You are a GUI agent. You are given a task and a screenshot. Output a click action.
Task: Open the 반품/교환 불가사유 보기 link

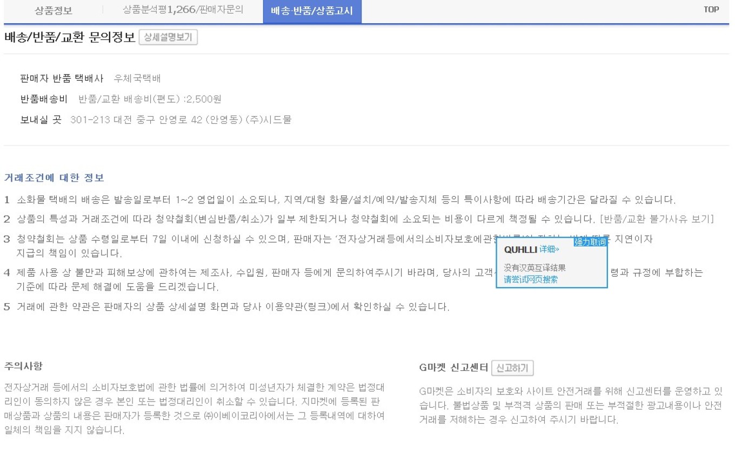(x=657, y=219)
